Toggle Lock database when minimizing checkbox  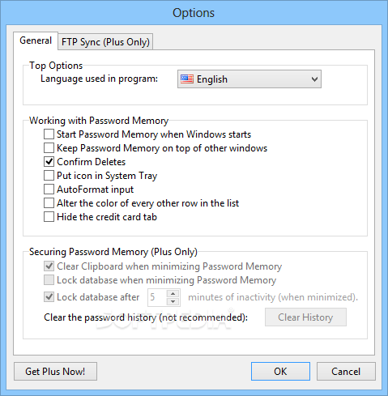click(49, 280)
